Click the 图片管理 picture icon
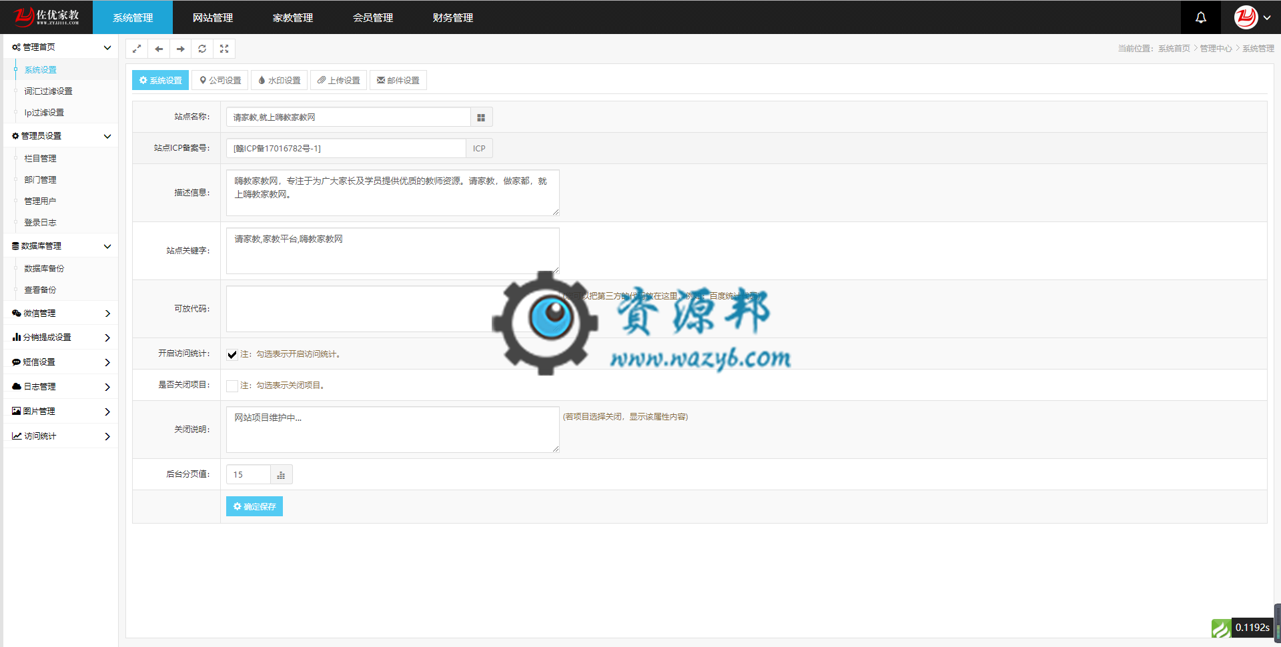 click(17, 412)
